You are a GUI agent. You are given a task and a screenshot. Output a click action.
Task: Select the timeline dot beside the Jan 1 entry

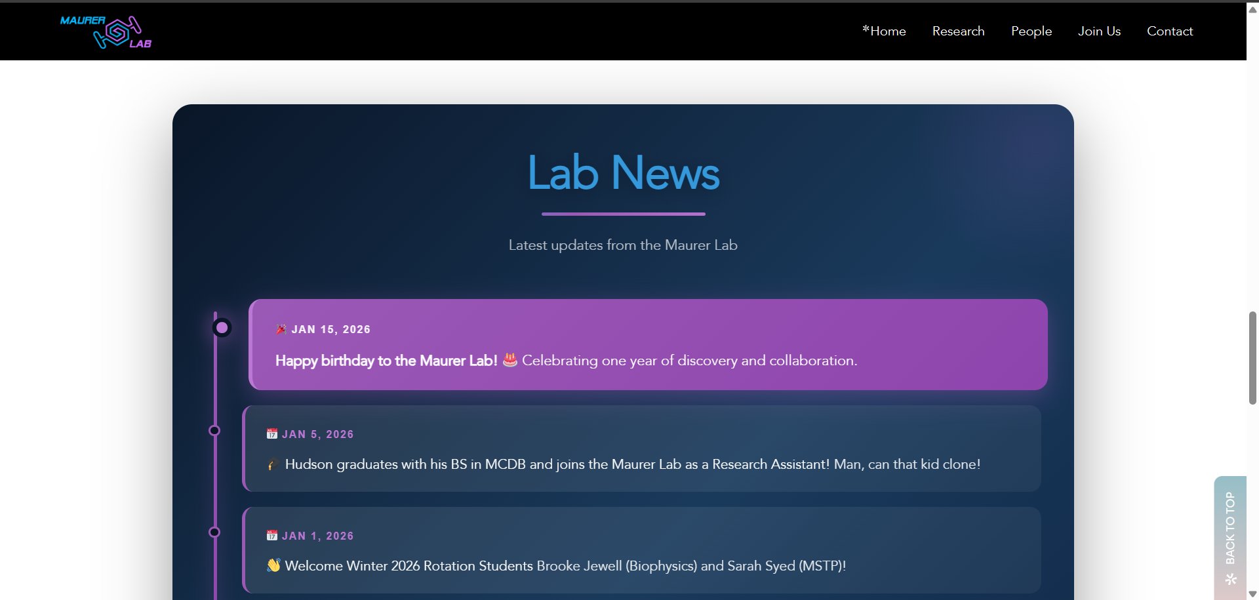pyautogui.click(x=214, y=532)
